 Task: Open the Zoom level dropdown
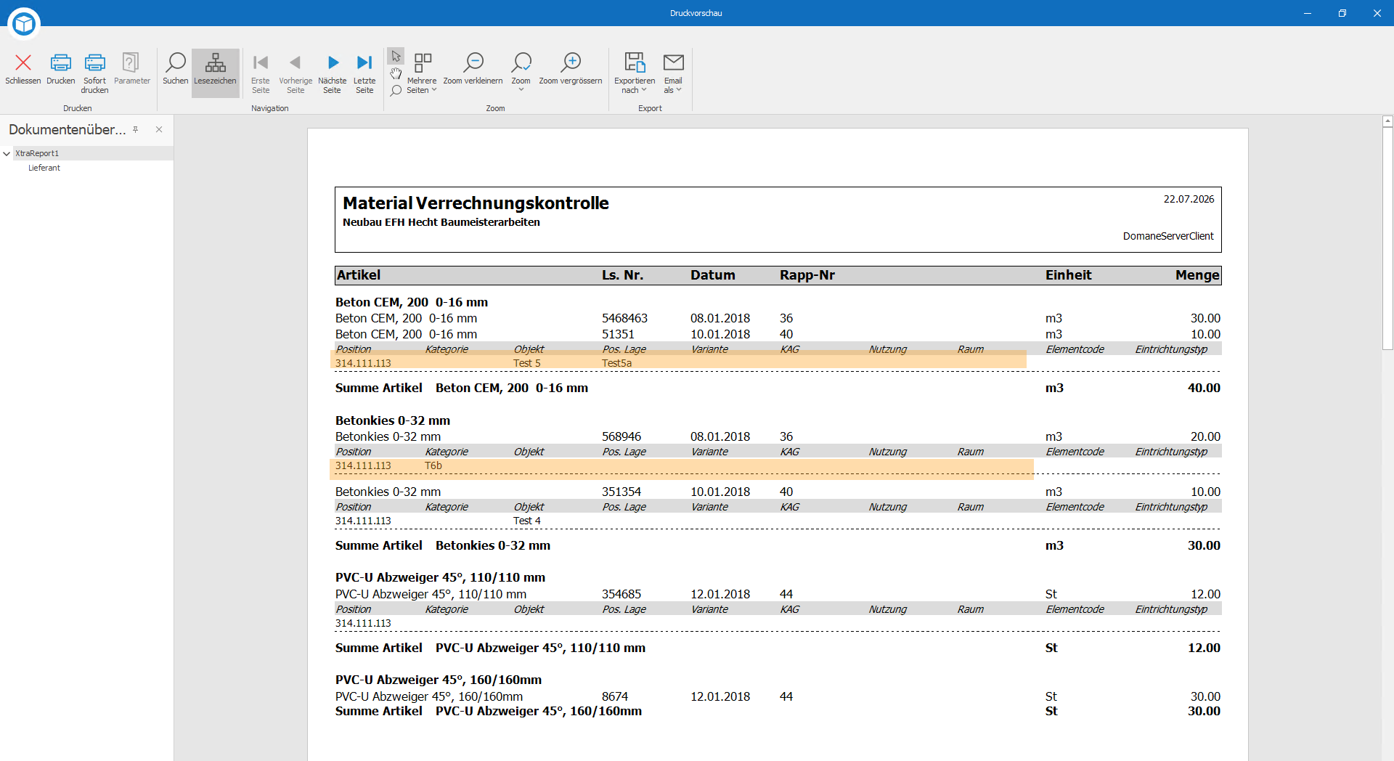pos(521,73)
